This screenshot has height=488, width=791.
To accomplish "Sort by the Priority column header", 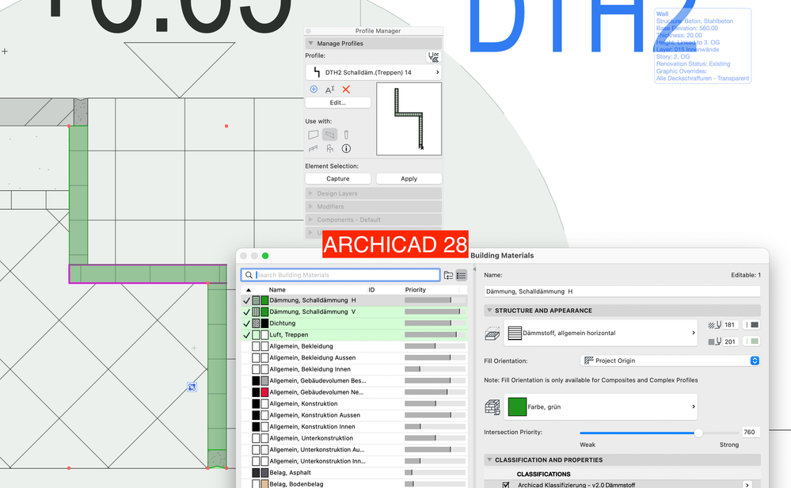I will tap(415, 290).
